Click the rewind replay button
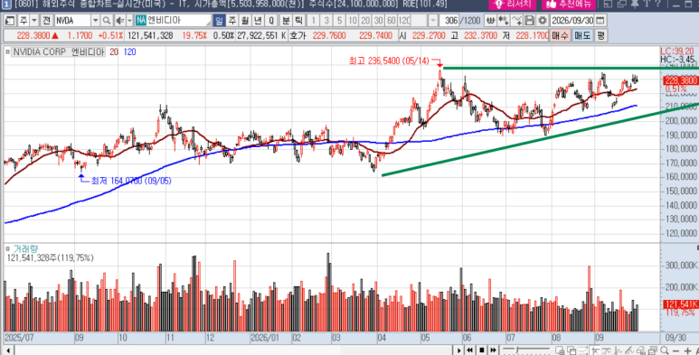Image resolution: width=699 pixels, height=355 pixels. point(469,350)
